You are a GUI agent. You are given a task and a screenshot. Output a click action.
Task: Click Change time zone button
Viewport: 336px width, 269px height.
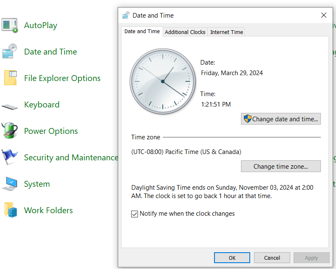(281, 166)
